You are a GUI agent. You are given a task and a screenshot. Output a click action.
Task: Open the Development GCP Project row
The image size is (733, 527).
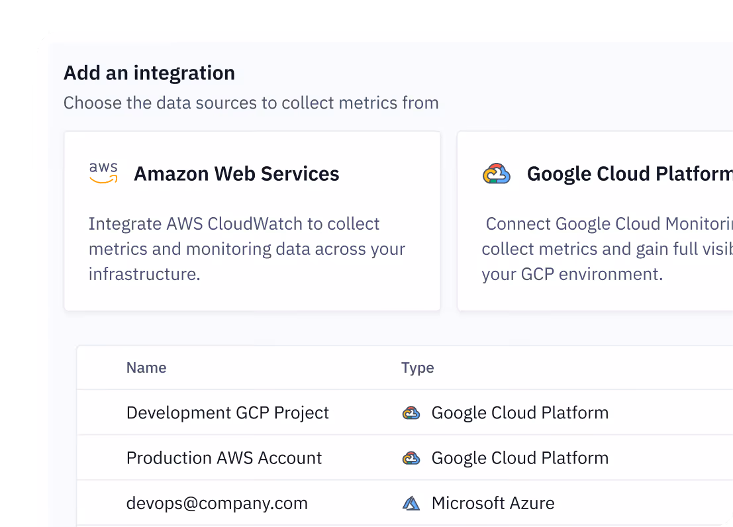405,412
